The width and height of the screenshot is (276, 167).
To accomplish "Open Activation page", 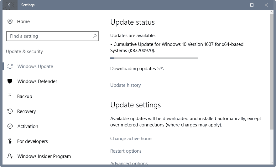I will coord(28,126).
